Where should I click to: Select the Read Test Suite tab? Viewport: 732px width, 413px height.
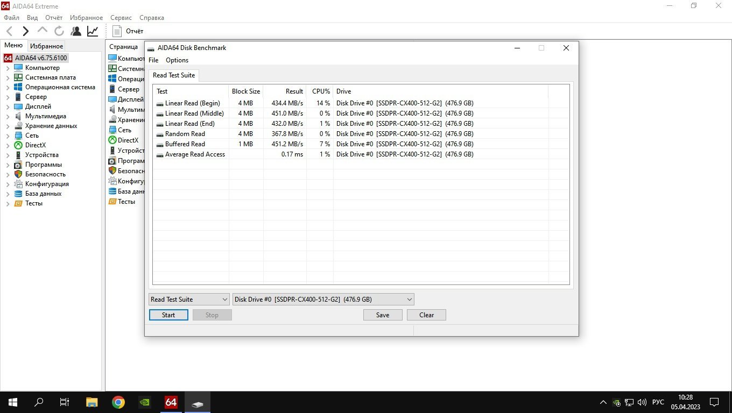pyautogui.click(x=174, y=75)
